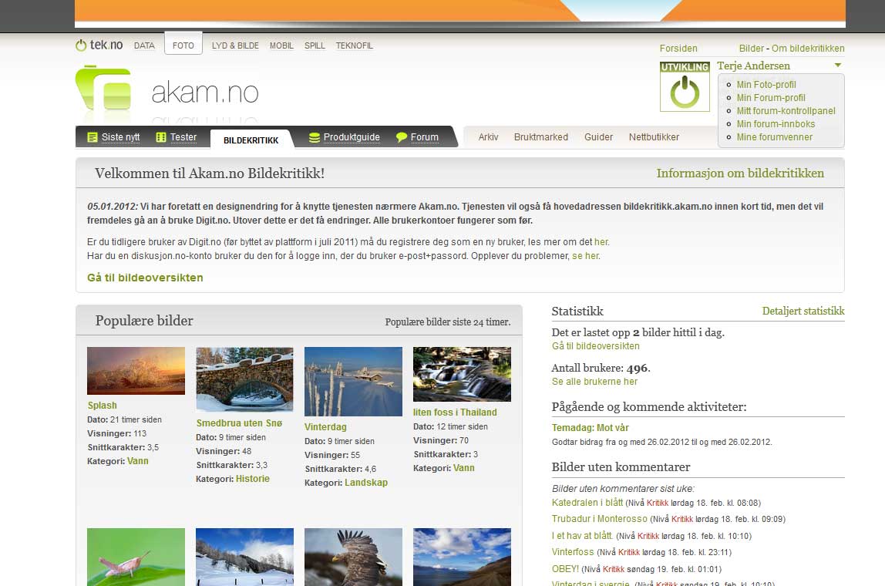The height and width of the screenshot is (586, 885).
Task: Click the 'se her' login help link
Action: point(585,256)
